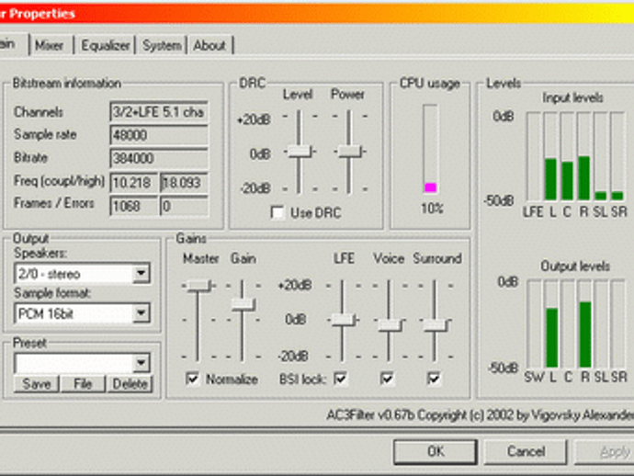This screenshot has height=476, width=634.
Task: Open the Equalizer tab
Action: pyautogui.click(x=106, y=45)
